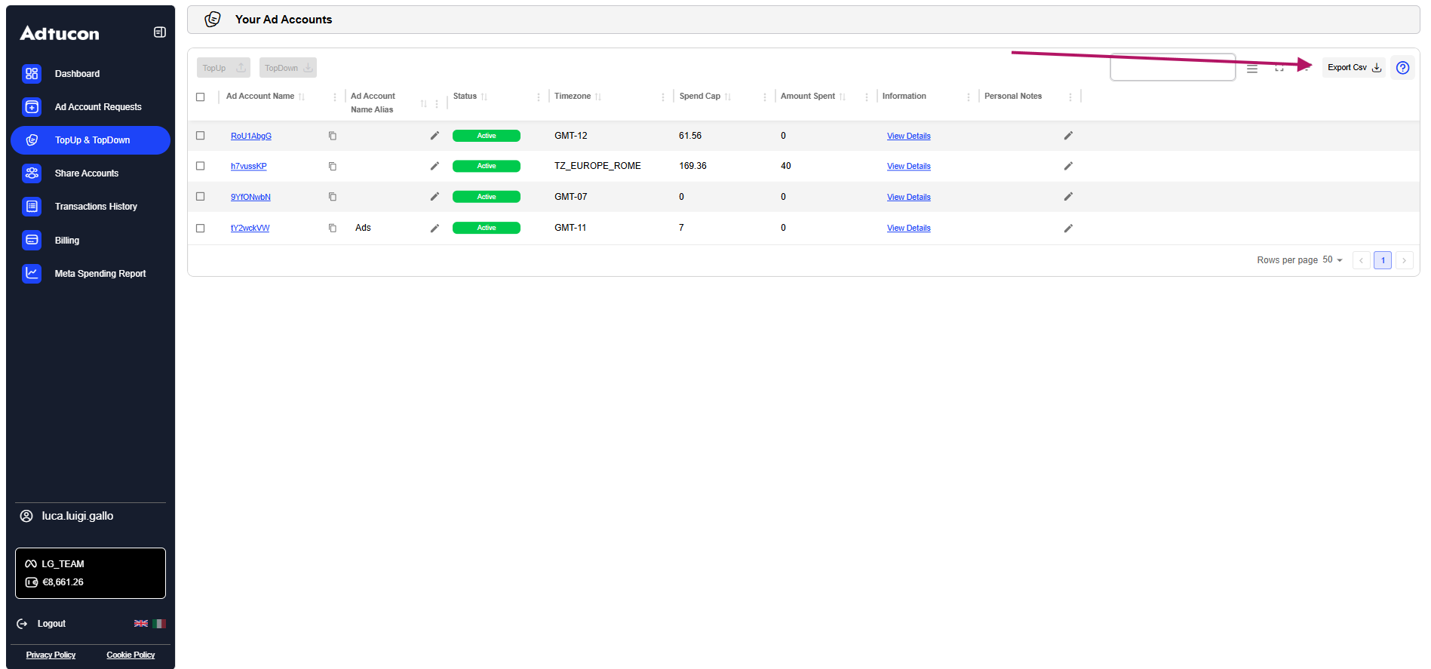Viewport: 1431px width, 669px height.
Task: Click the search input field above the table
Action: click(x=1172, y=68)
